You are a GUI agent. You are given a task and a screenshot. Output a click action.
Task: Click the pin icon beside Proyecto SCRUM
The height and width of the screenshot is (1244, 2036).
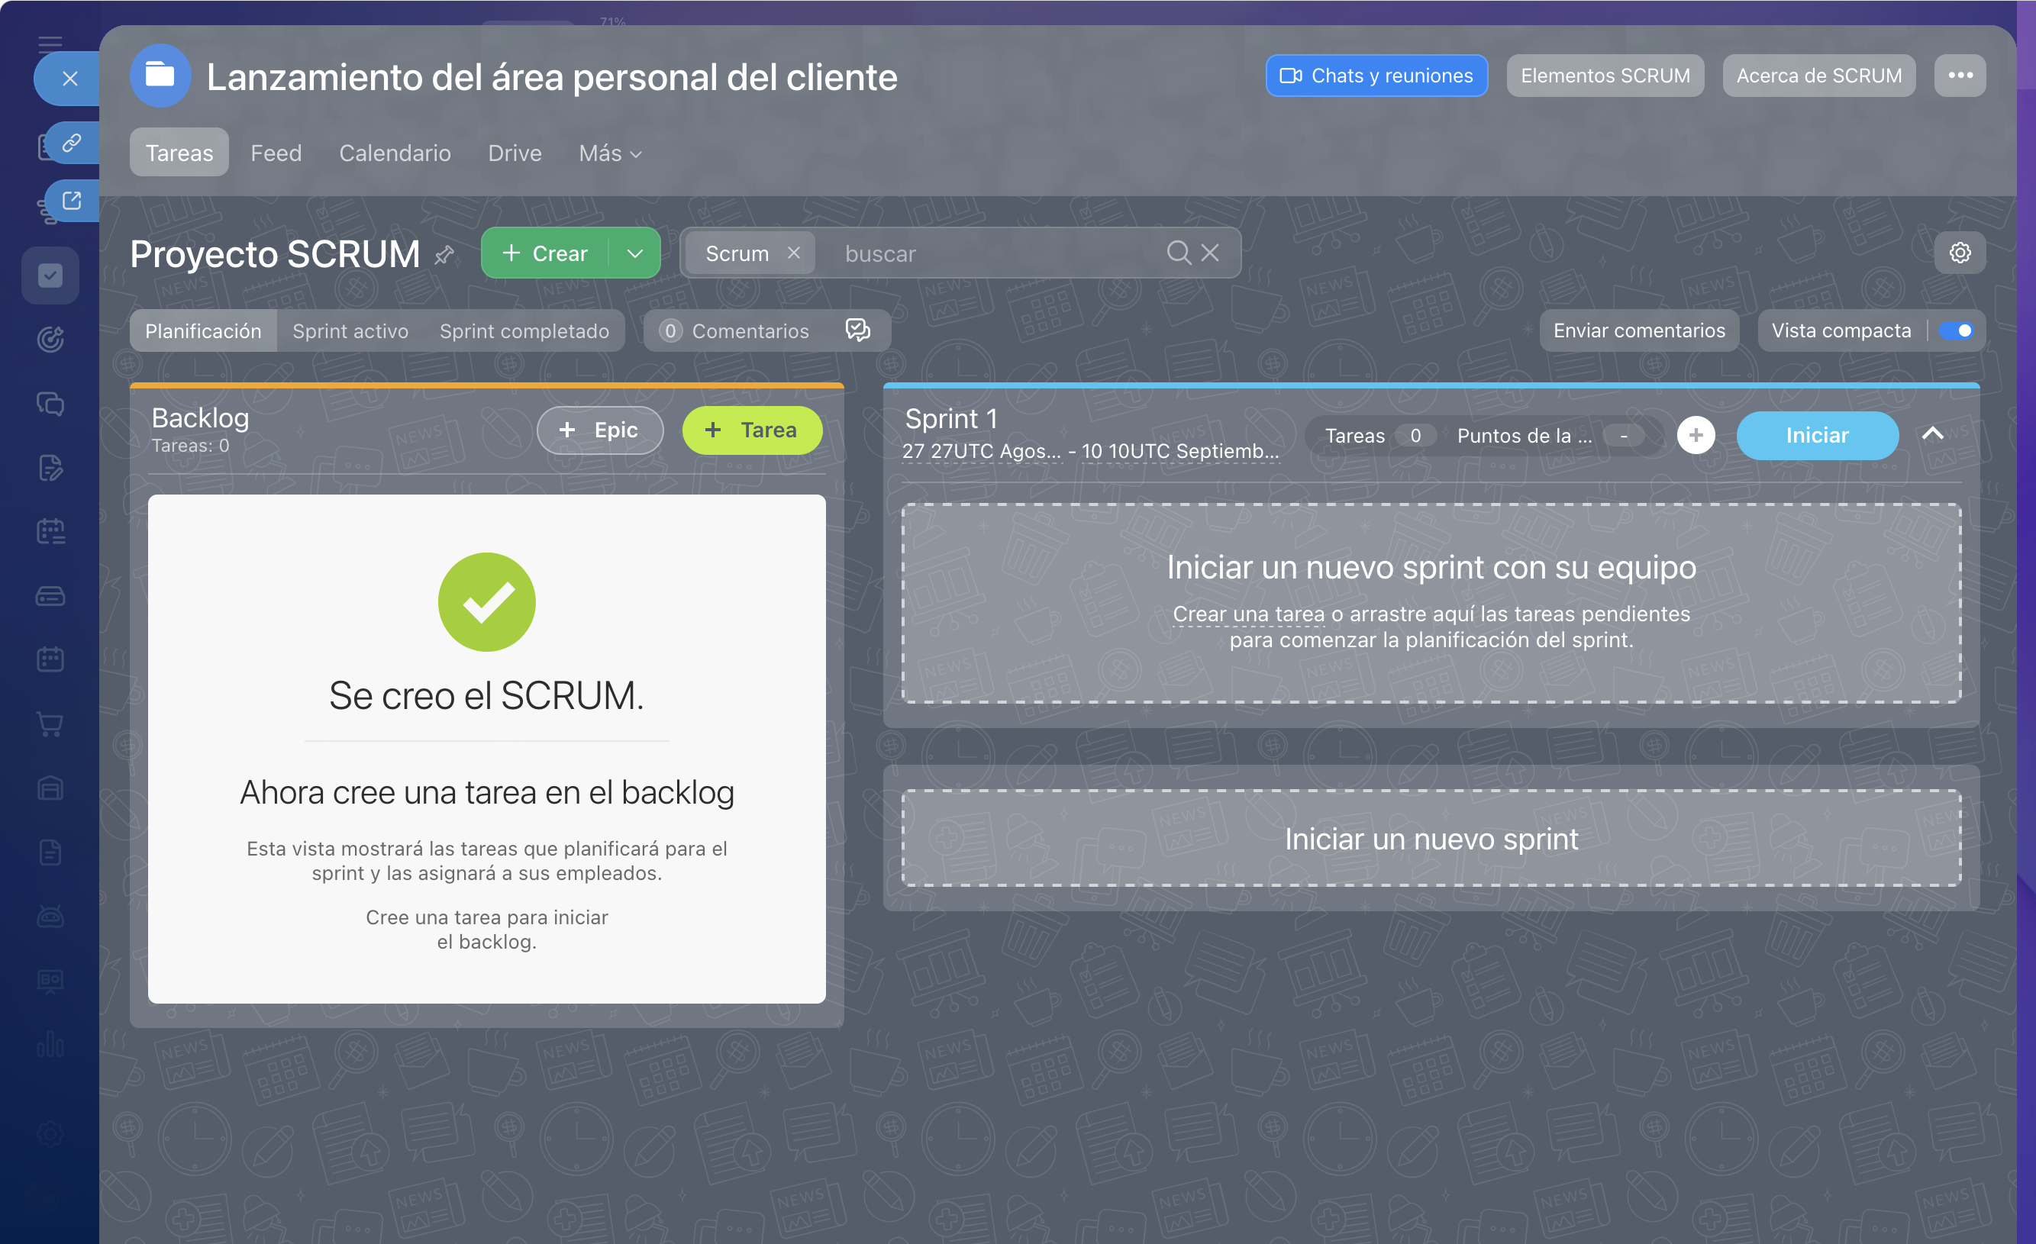click(444, 254)
